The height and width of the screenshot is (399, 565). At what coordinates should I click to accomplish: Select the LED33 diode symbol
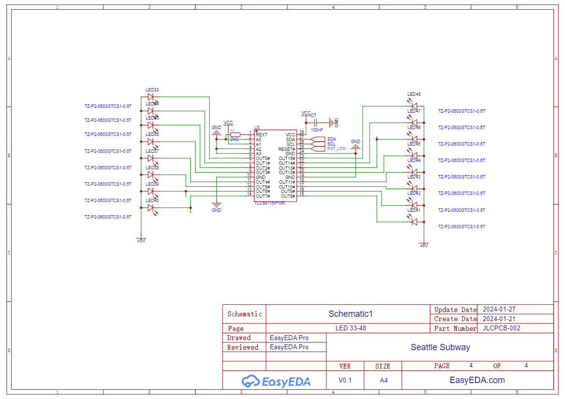click(151, 97)
